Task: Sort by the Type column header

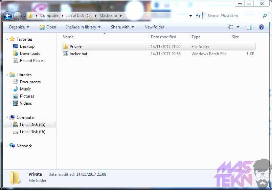Action: [x=209, y=37]
